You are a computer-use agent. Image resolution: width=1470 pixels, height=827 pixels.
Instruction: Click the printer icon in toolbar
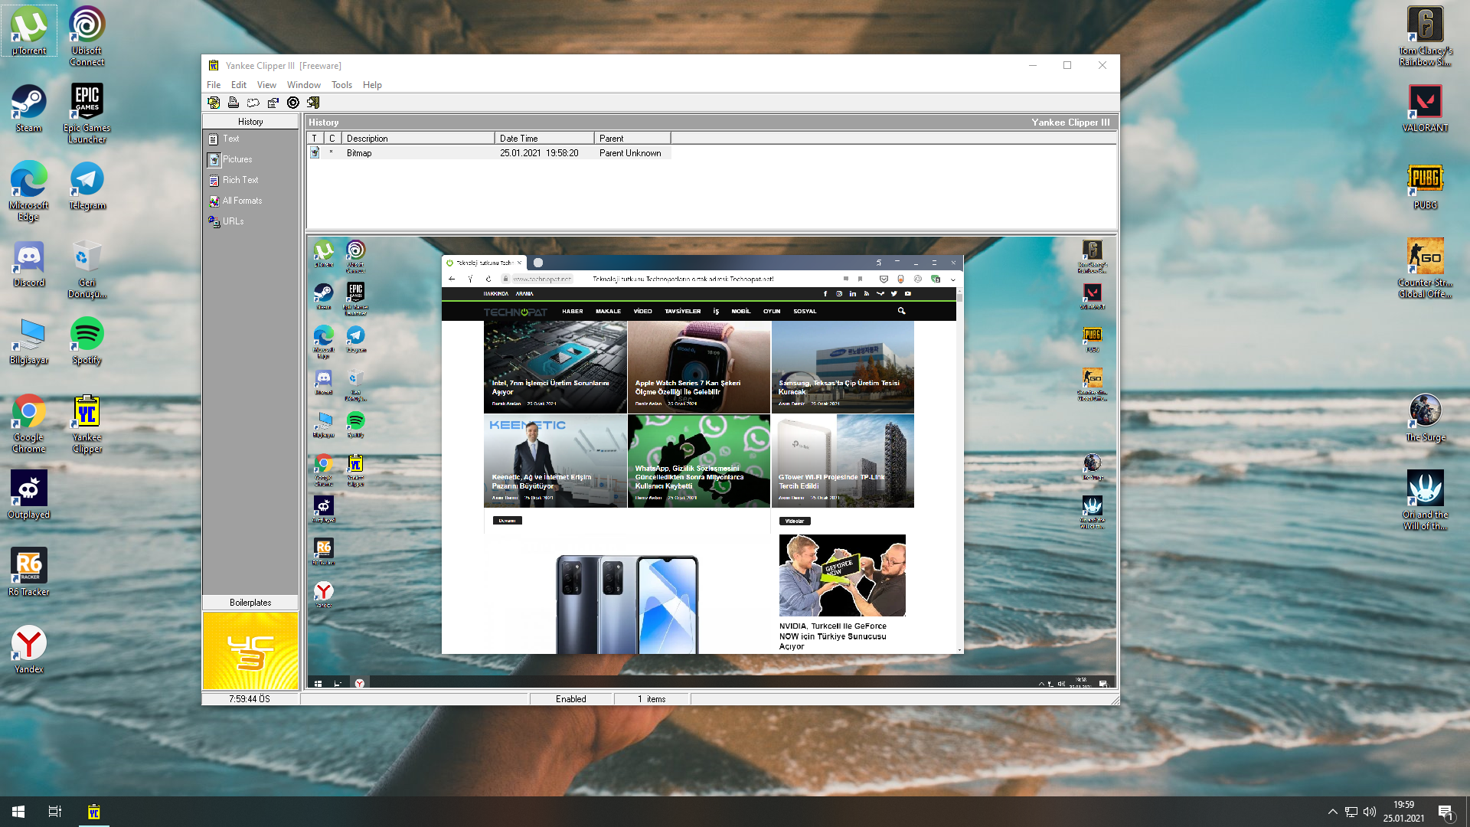click(x=234, y=103)
